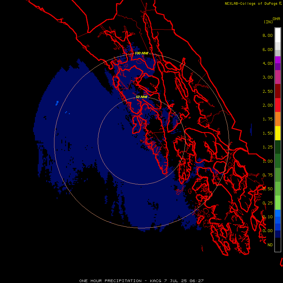Click the 1.50 legend value
The image size is (283, 283).
[268, 133]
